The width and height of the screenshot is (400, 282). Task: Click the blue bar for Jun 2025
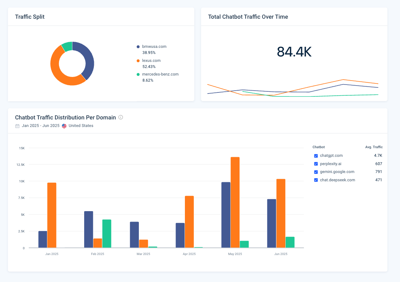click(272, 223)
